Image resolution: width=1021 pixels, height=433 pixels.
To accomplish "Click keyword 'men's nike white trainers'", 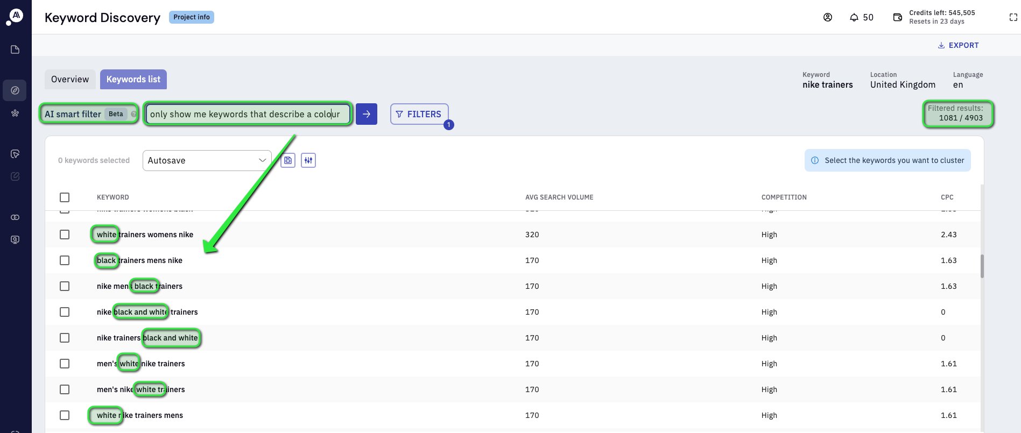I will [x=141, y=389].
